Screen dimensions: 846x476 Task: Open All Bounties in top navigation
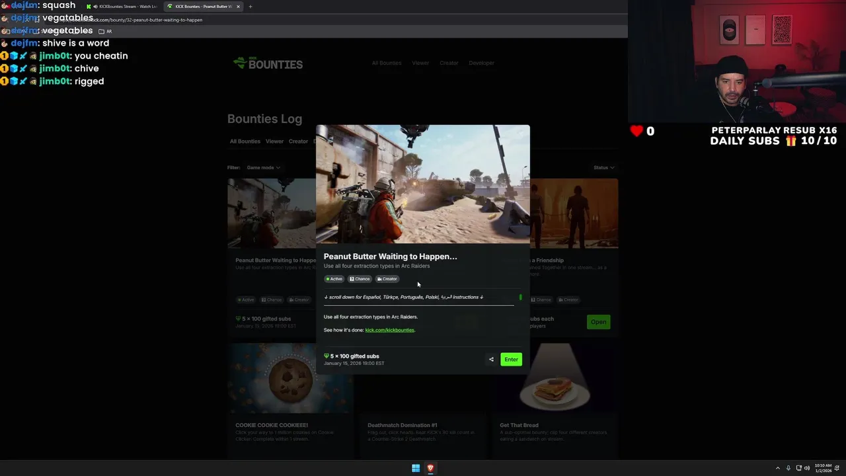pos(387,63)
